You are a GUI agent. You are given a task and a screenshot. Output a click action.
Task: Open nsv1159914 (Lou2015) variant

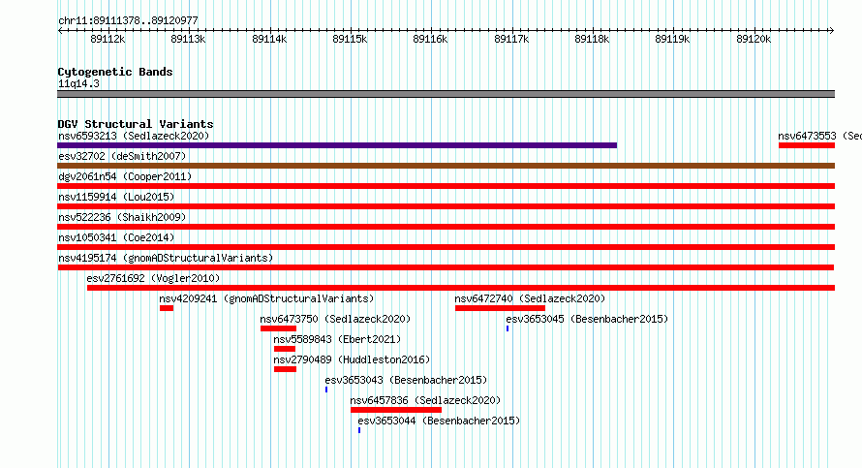[116, 197]
